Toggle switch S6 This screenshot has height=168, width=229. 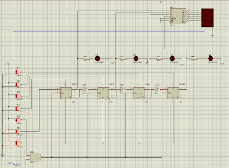19,132
